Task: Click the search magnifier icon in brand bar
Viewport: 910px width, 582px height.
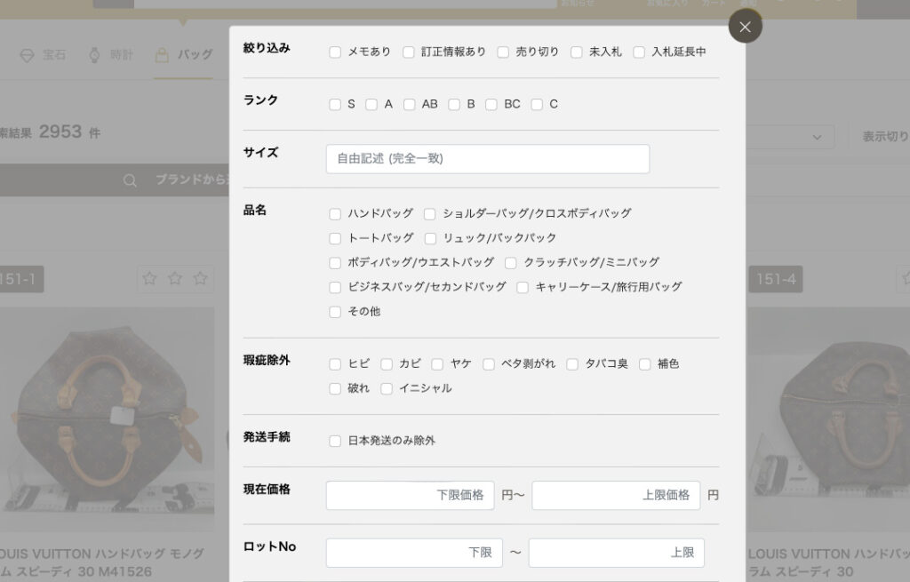Action: pyautogui.click(x=130, y=180)
